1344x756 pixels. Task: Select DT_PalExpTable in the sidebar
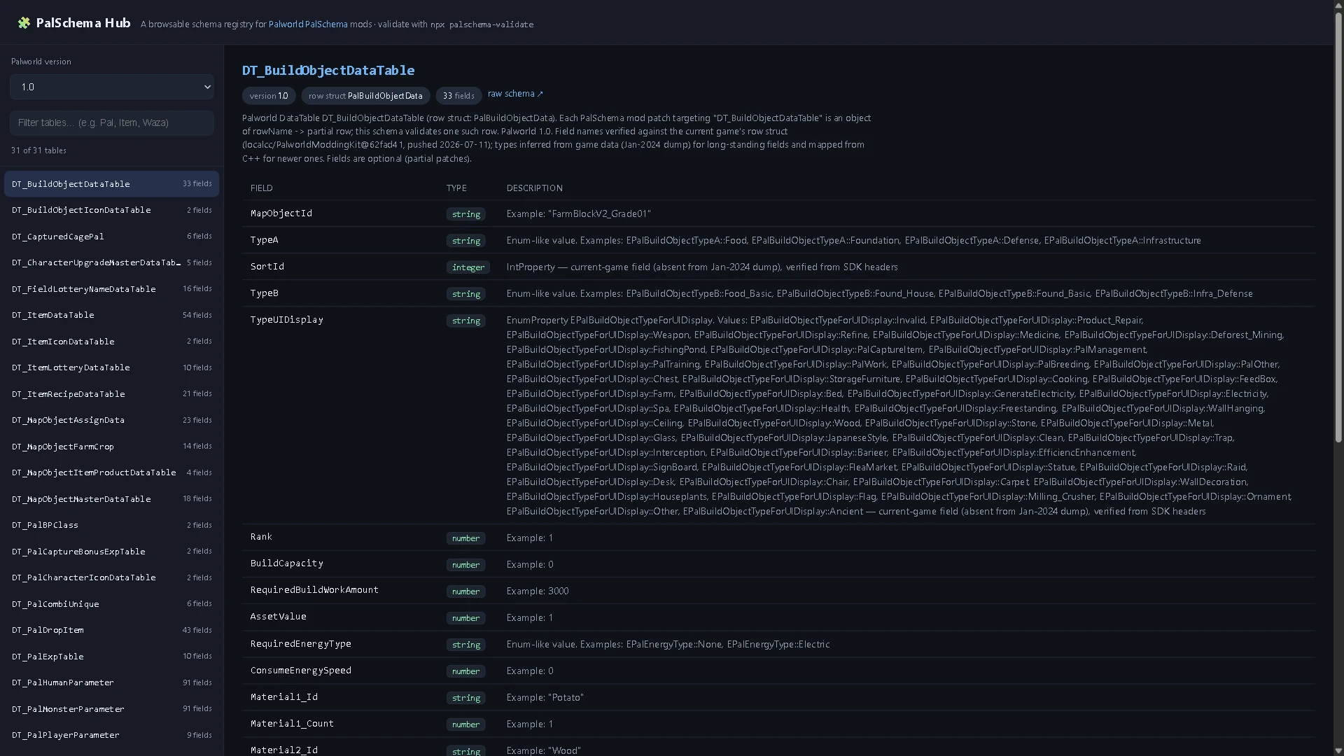click(x=112, y=657)
